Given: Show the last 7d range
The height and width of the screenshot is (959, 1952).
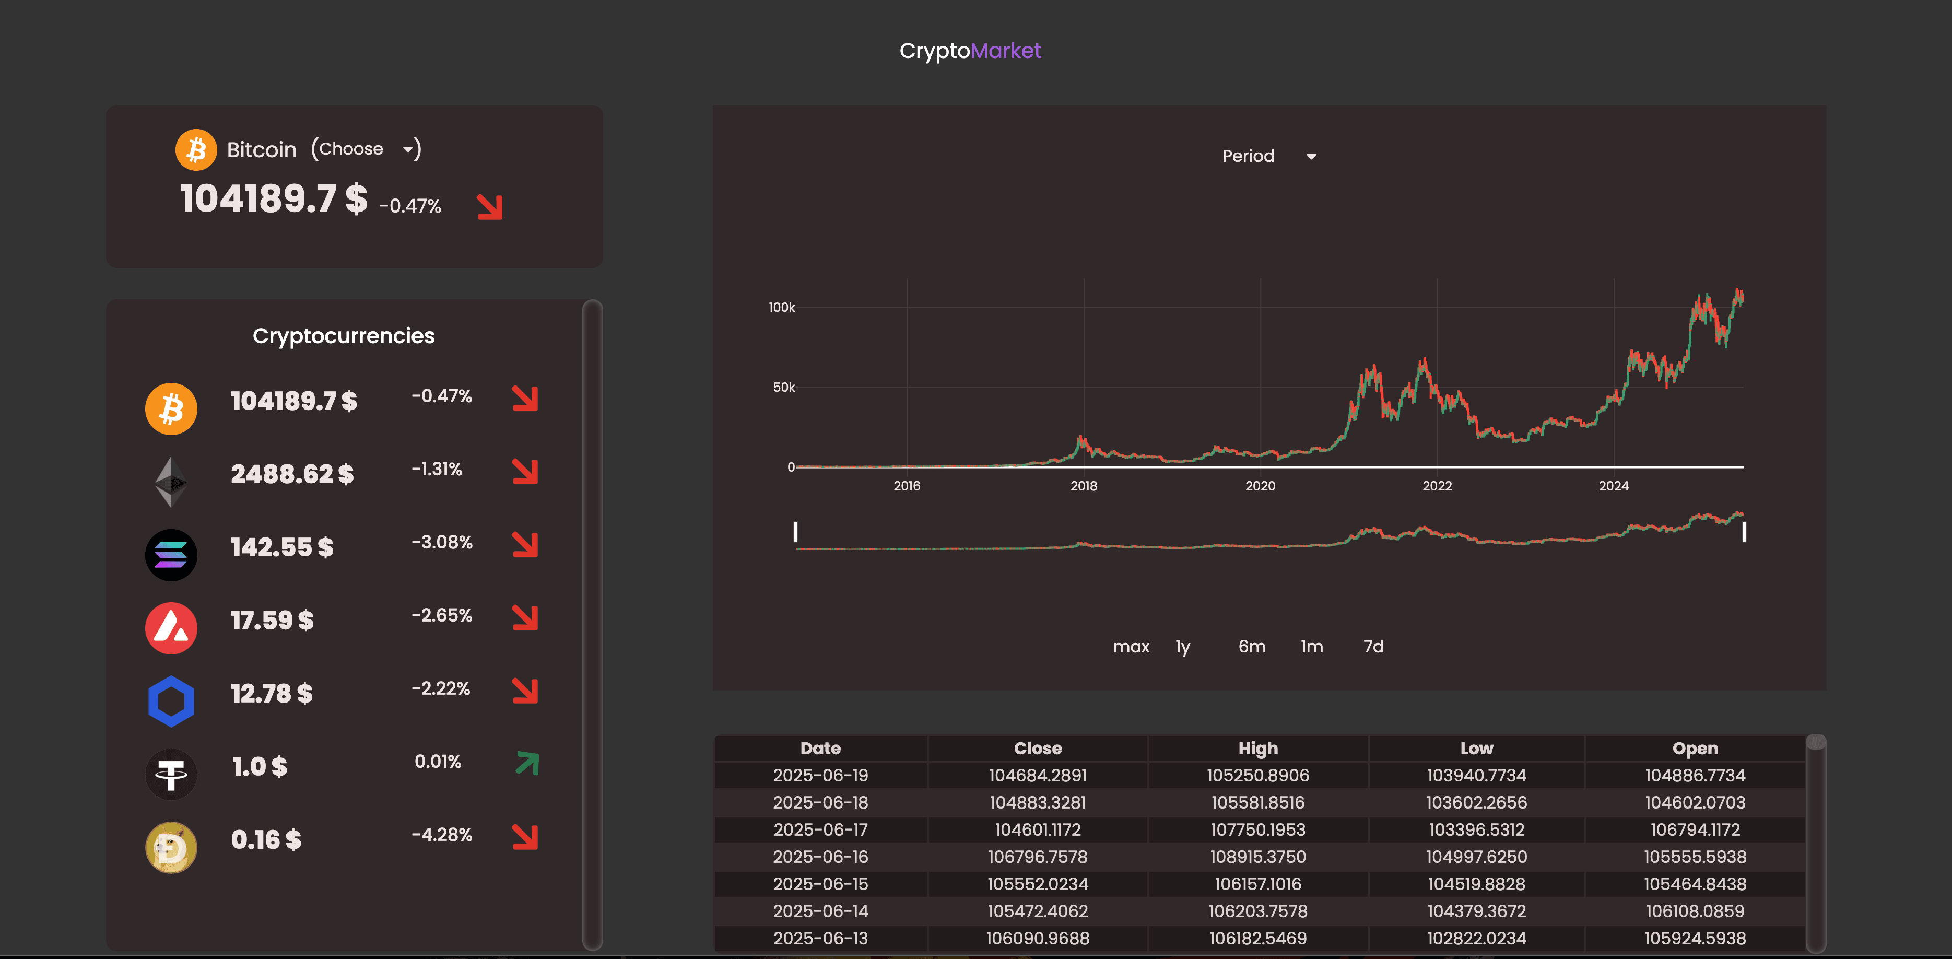Looking at the screenshot, I should coord(1373,647).
